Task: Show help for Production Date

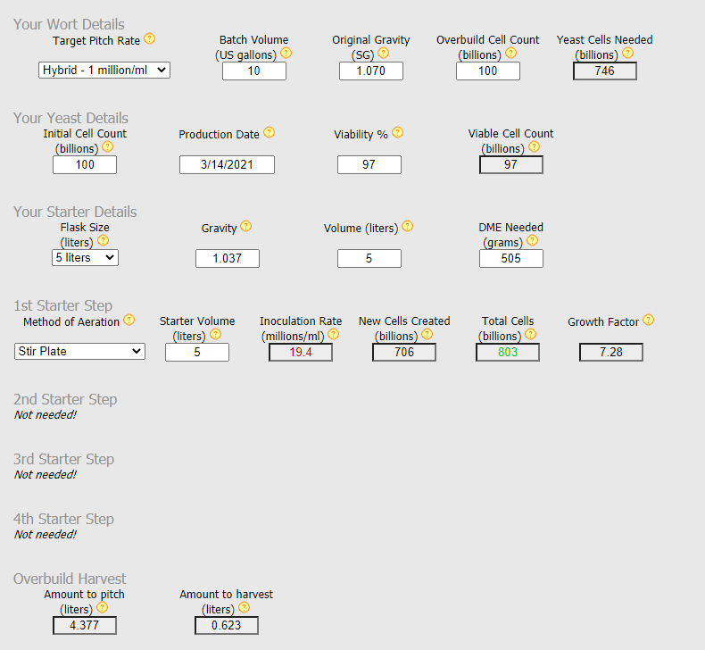Action: click(269, 133)
